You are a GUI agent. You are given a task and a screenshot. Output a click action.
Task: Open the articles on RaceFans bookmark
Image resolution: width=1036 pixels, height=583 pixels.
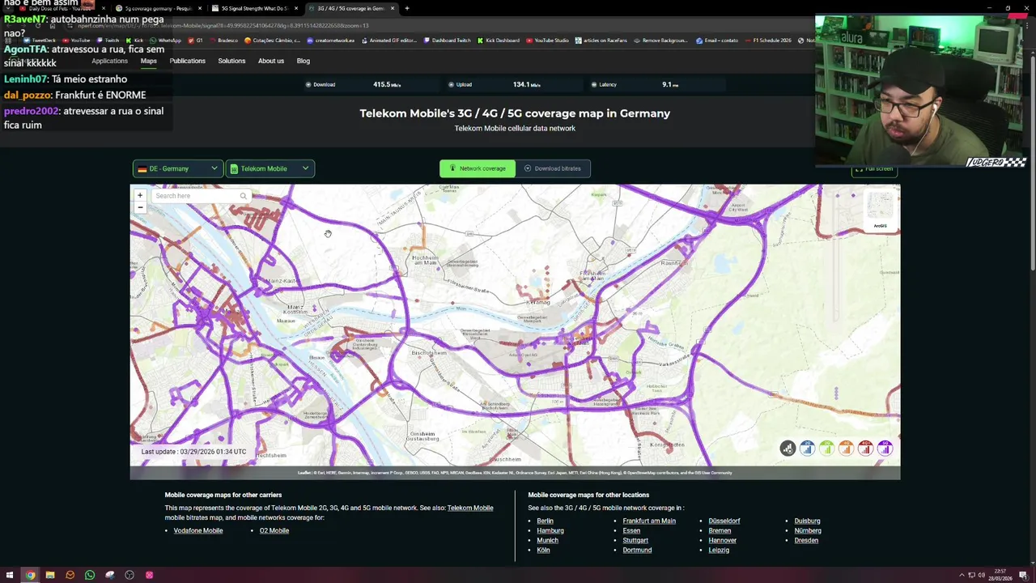pyautogui.click(x=601, y=40)
